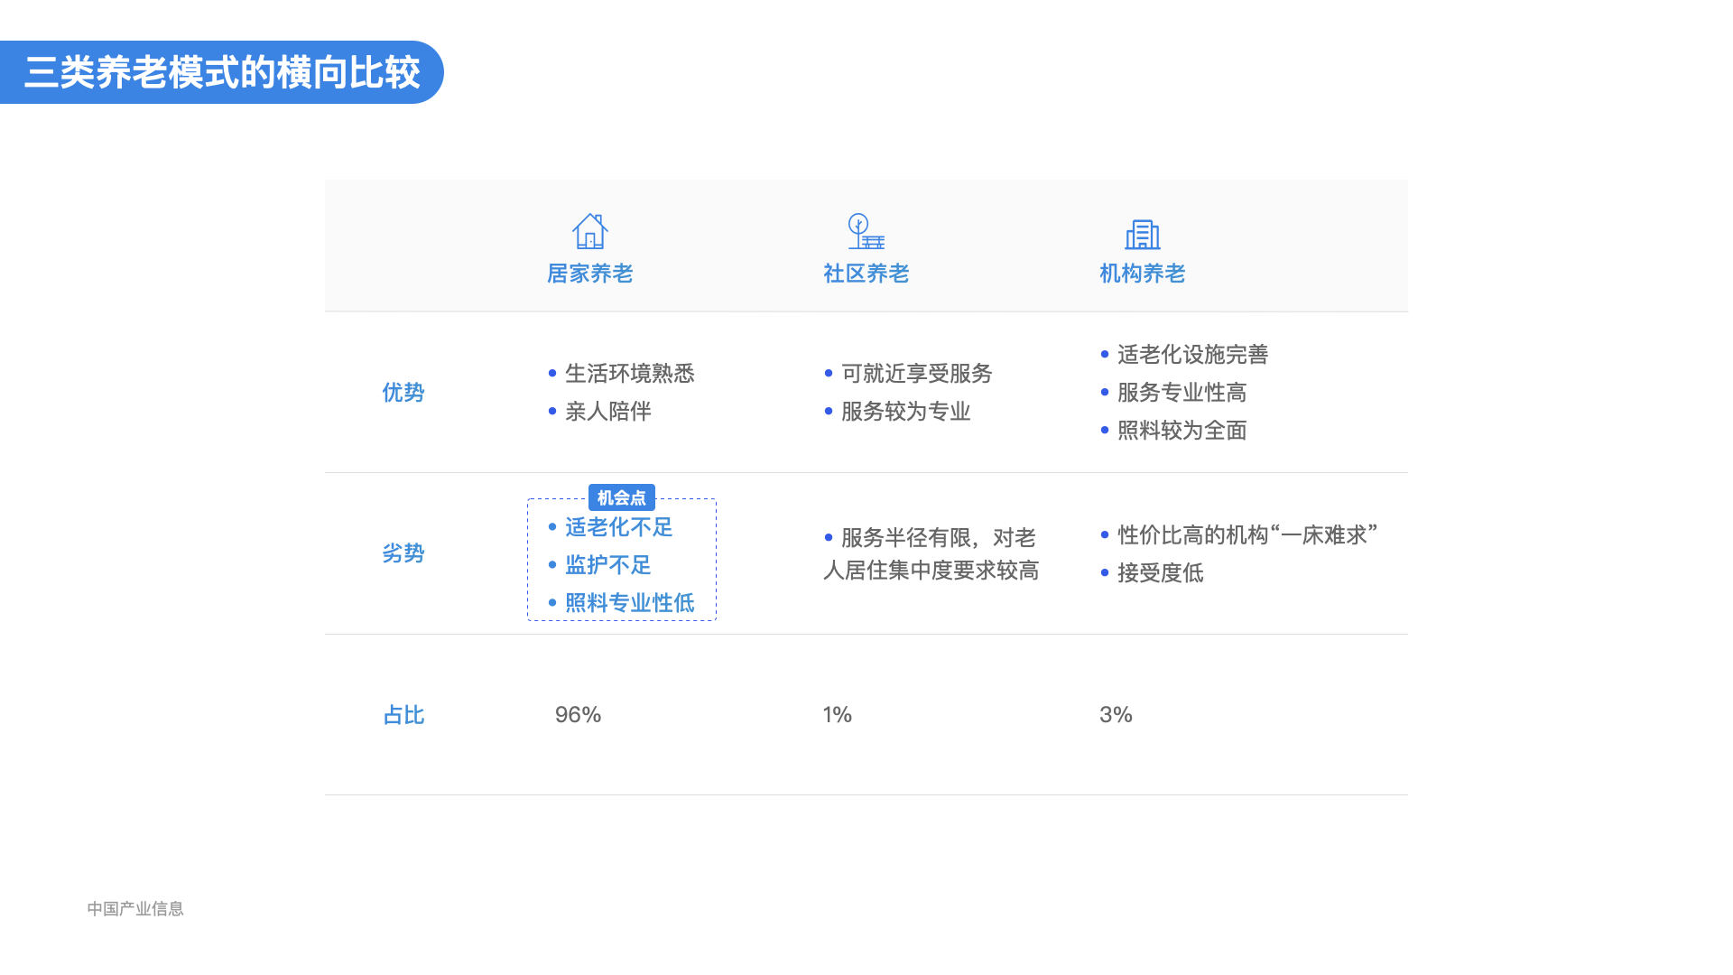Click the slide title 三类养老模式的横向比较
This screenshot has width=1733, height=975.
[222, 72]
